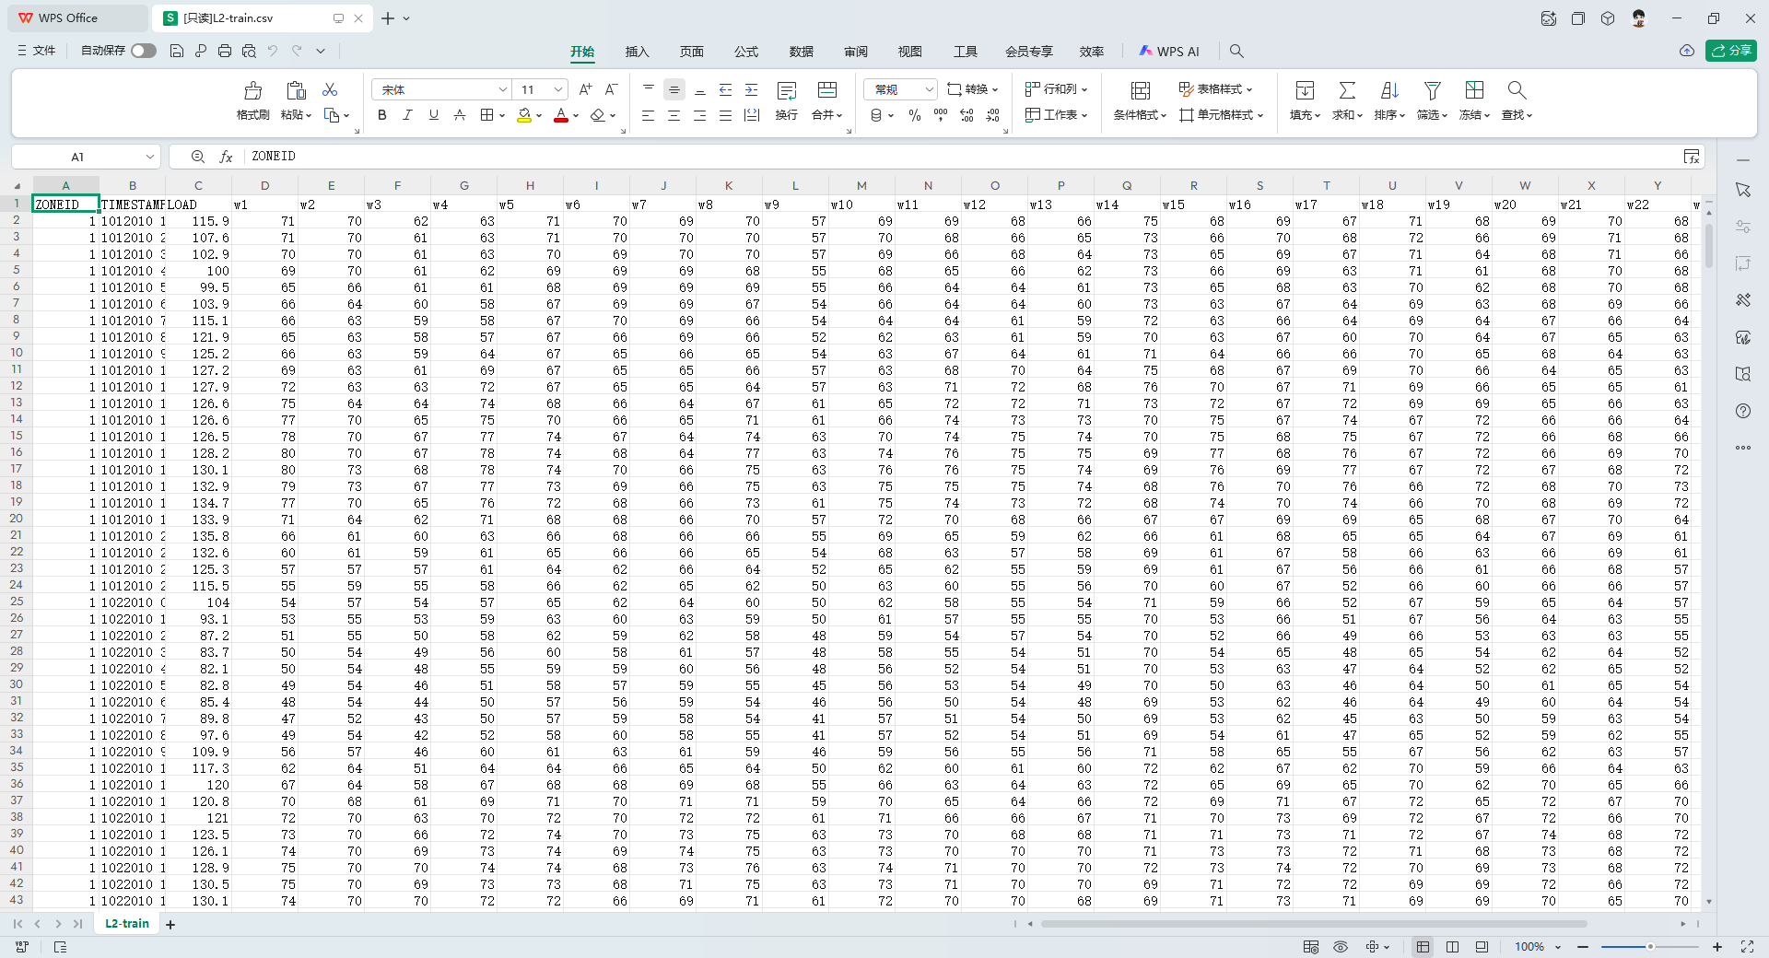Switch to the 视图 View tab
The image size is (1769, 958).
pyautogui.click(x=910, y=52)
